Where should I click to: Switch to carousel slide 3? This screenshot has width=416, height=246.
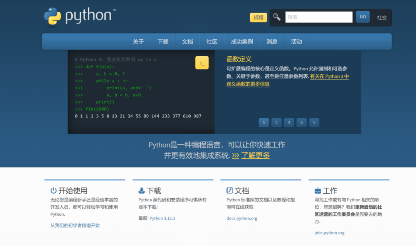tap(289, 122)
